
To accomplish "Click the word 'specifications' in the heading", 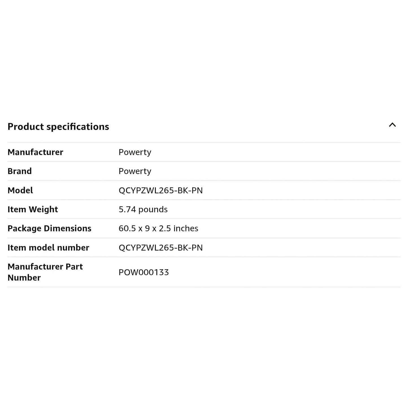I will (x=78, y=127).
